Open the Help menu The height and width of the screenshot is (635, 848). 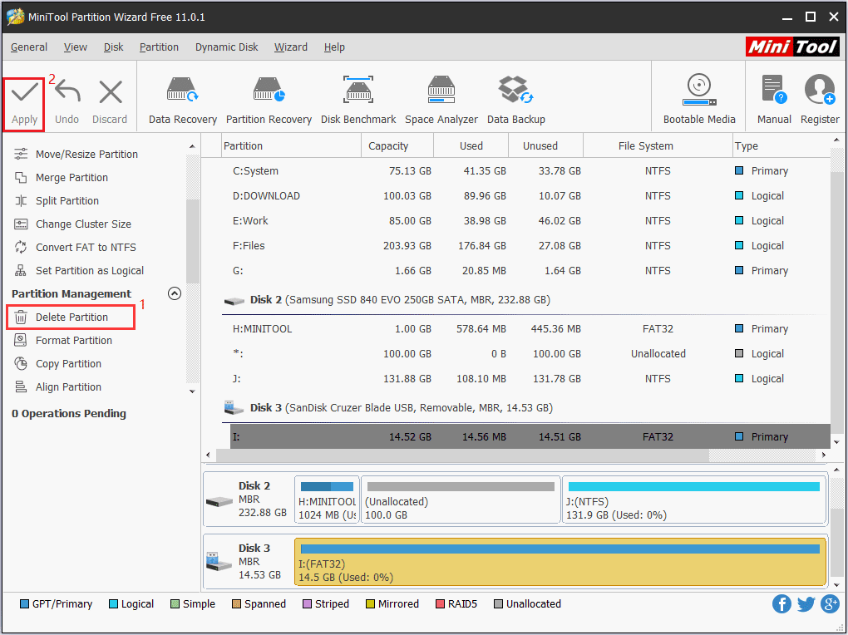coord(334,47)
